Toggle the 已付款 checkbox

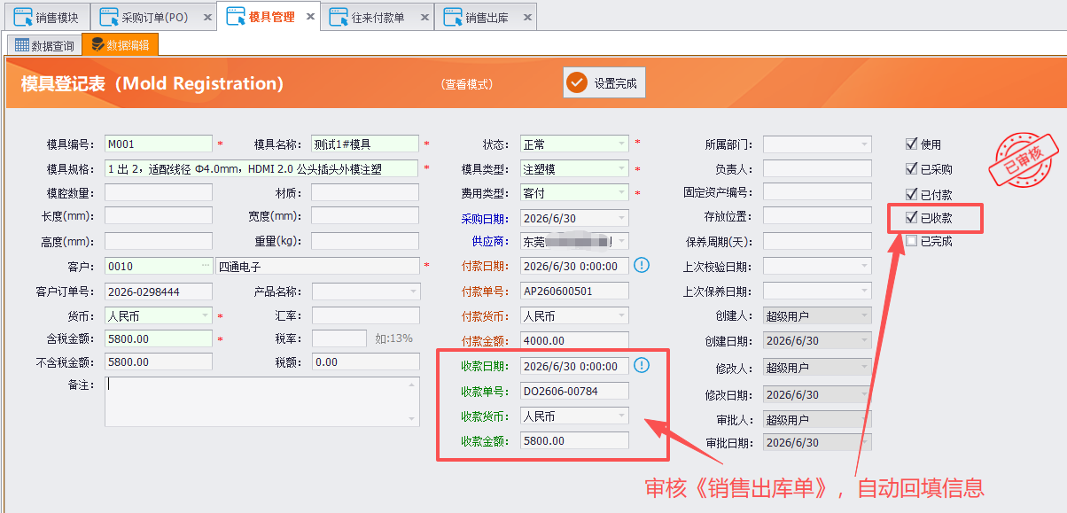pos(911,194)
